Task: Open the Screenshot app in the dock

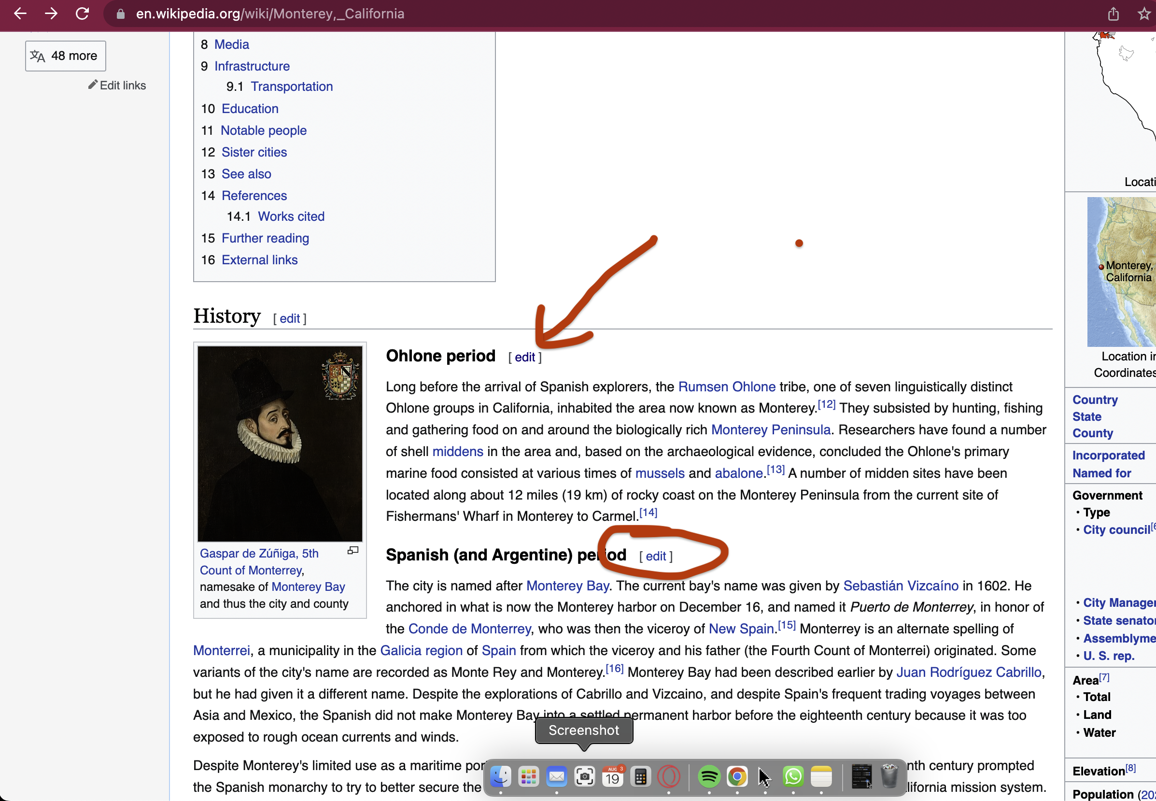Action: pyautogui.click(x=584, y=777)
